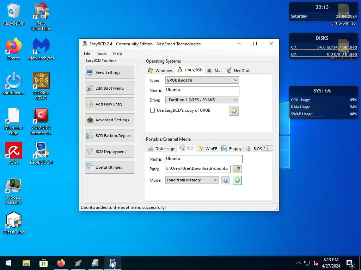Switch to the Mac tab
The height and width of the screenshot is (270, 361).
tap(215, 70)
